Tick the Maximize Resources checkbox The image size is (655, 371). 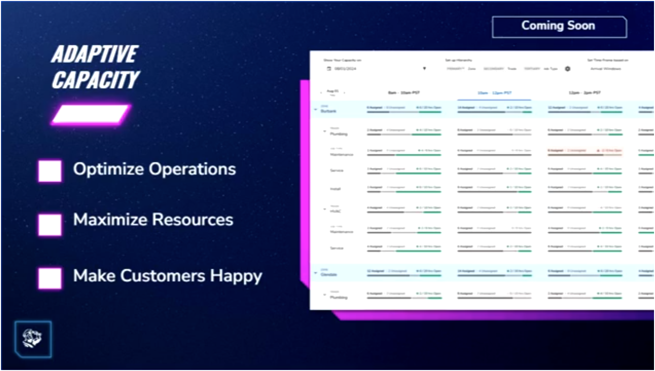pos(50,224)
